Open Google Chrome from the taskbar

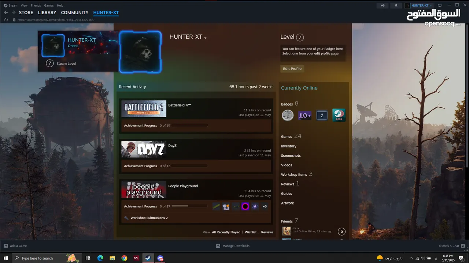coord(124,258)
